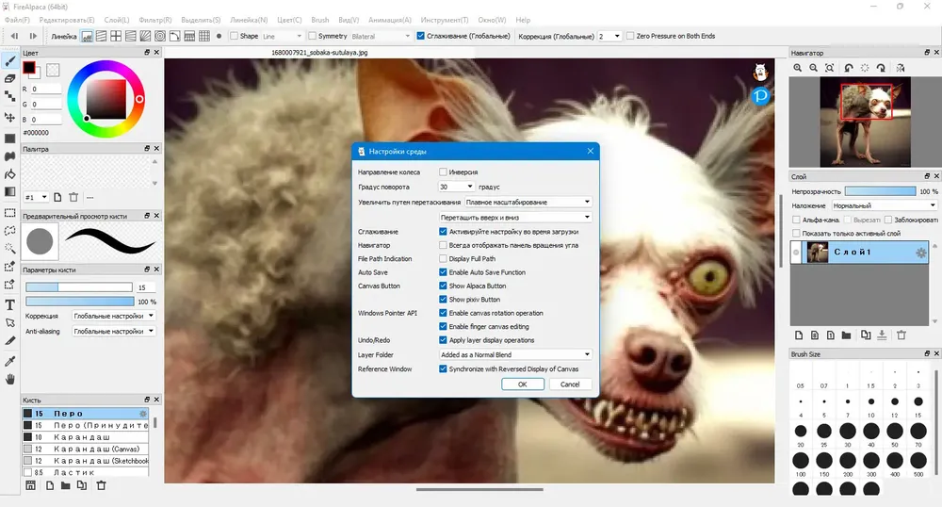Enable the concentric circle snap
This screenshot has height=507, width=942.
[160, 36]
